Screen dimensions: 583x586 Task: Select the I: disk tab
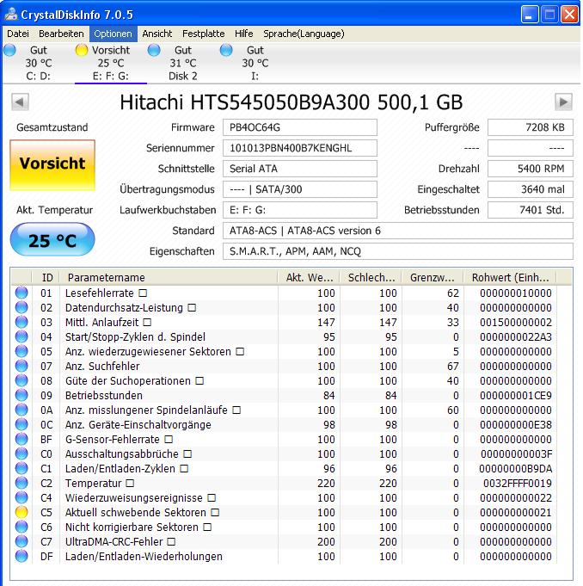pyautogui.click(x=255, y=63)
